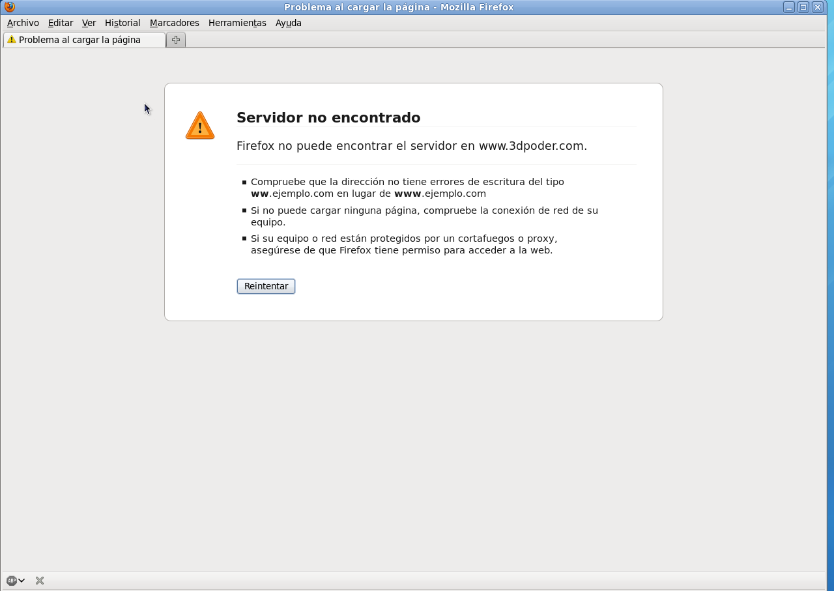Click the bullet starting "Compruebe que la dirección"
Screen dimensions: 834x591
point(407,188)
